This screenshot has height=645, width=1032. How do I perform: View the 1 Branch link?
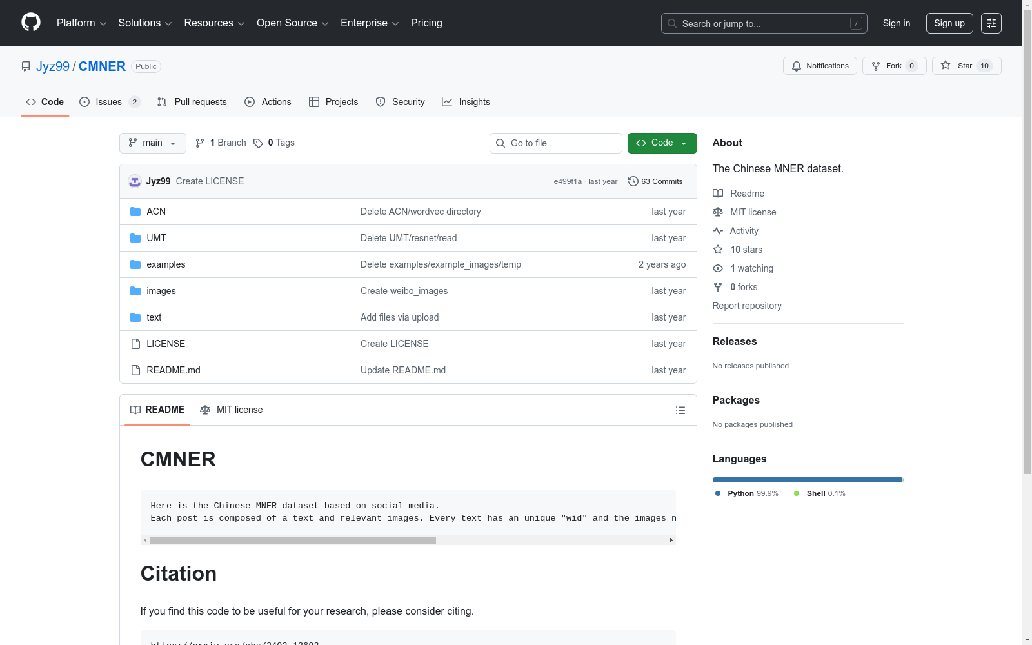221,143
